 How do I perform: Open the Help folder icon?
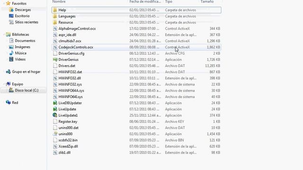55,10
